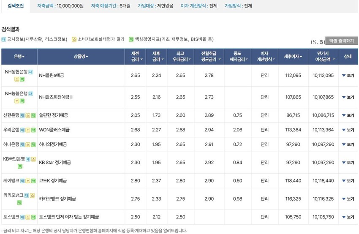359x234 pixels.
Task: Open 핵 icon in NH왈츠회전예금 II row
Action: tap(22, 101)
